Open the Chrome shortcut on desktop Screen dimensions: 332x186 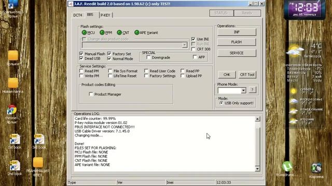pyautogui.click(x=11, y=110)
